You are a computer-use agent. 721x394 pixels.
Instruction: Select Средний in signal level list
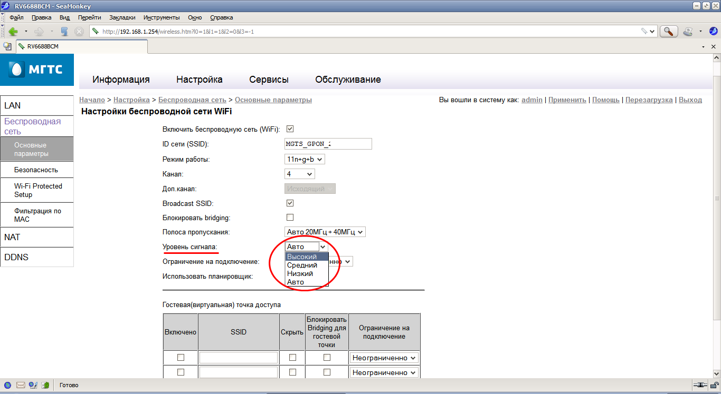302,265
